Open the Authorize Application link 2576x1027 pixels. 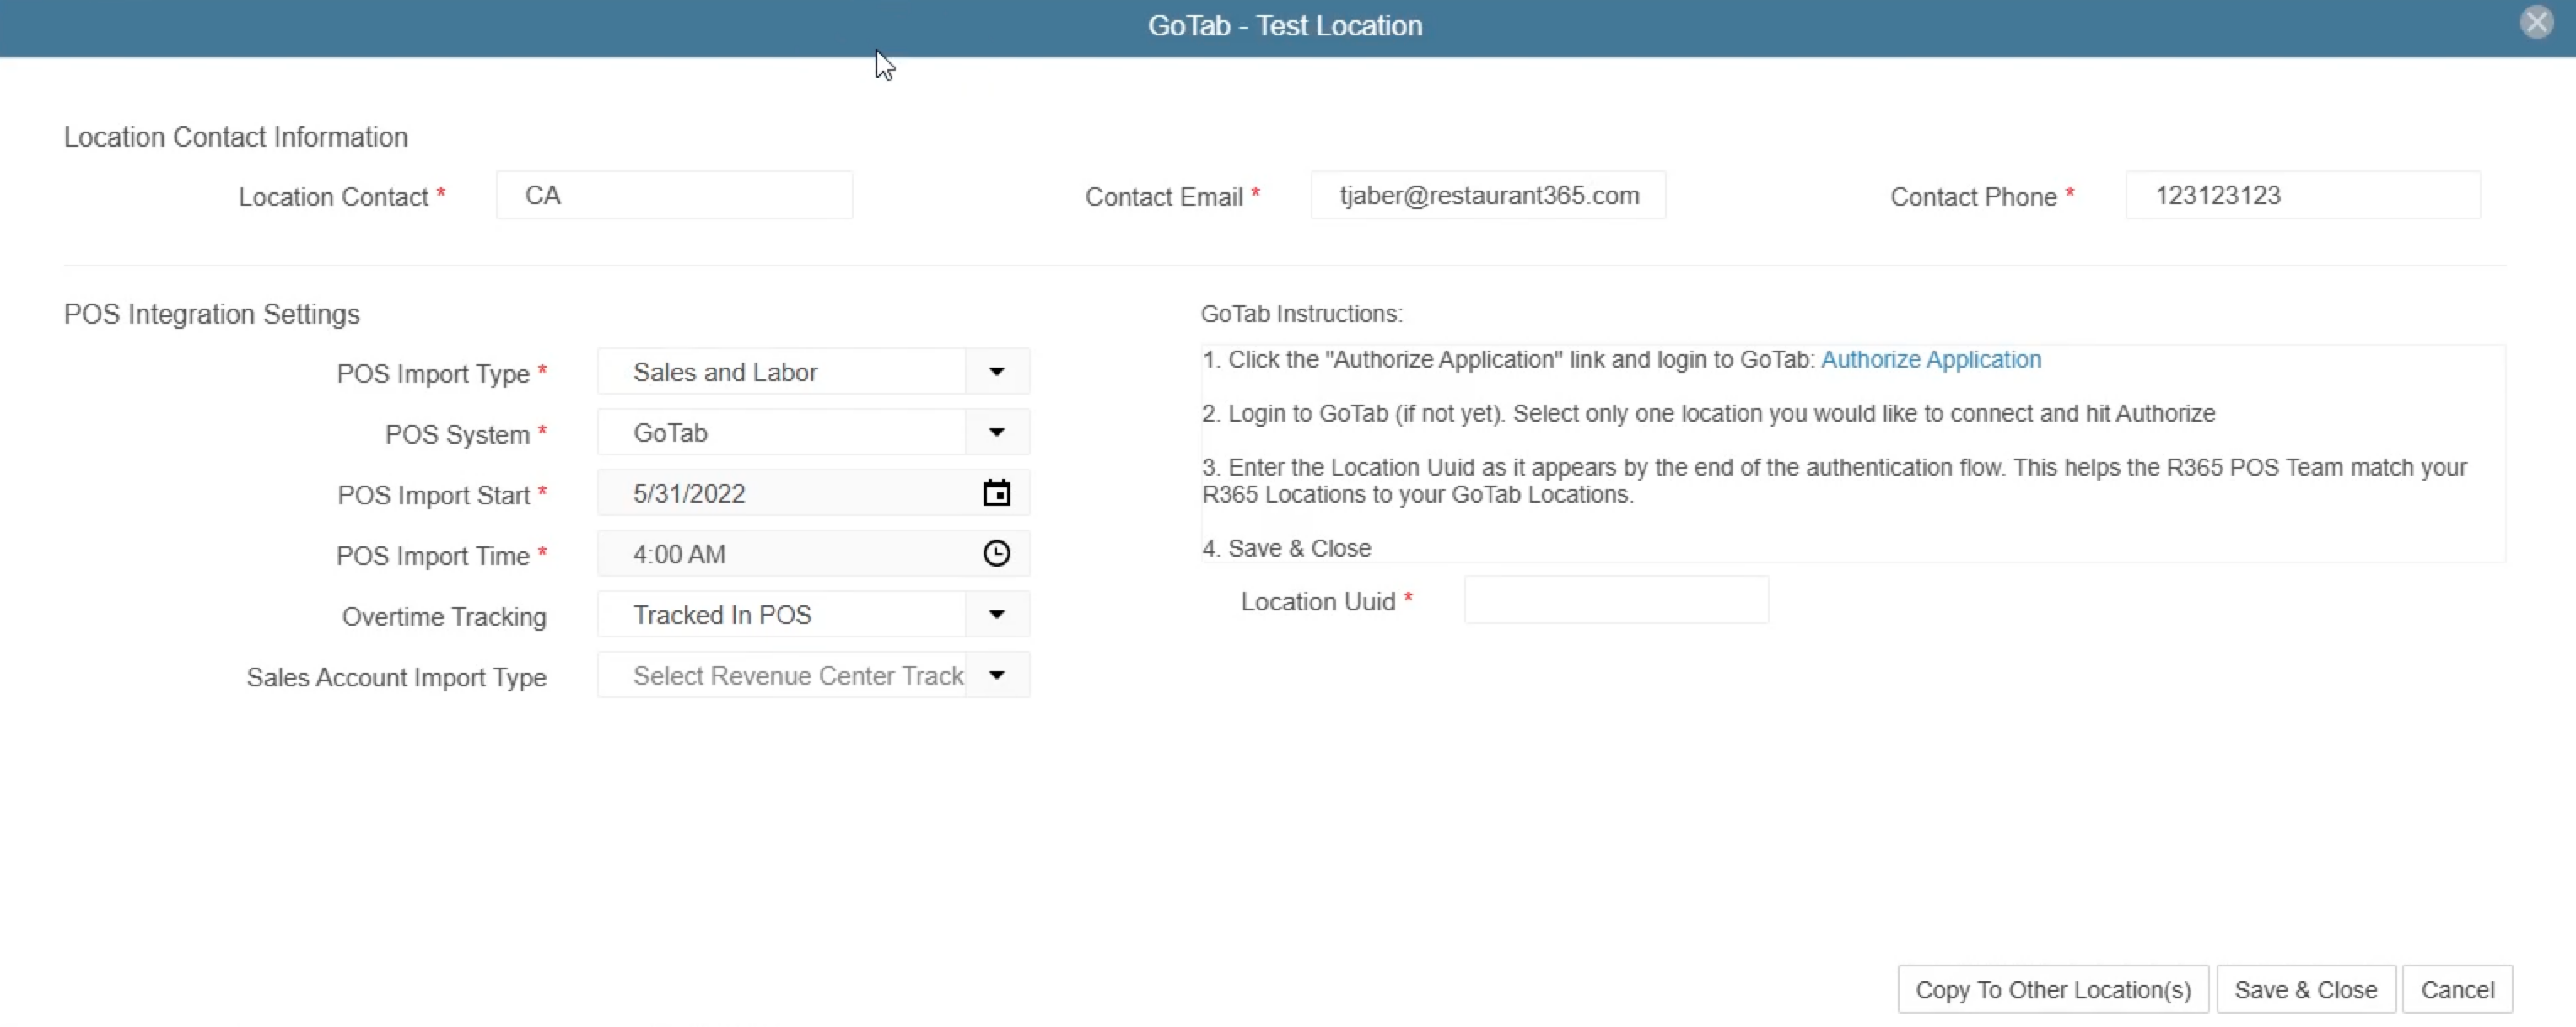pyautogui.click(x=1930, y=360)
